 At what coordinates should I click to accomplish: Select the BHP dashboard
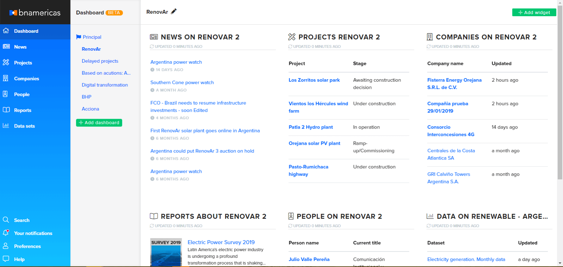click(87, 97)
